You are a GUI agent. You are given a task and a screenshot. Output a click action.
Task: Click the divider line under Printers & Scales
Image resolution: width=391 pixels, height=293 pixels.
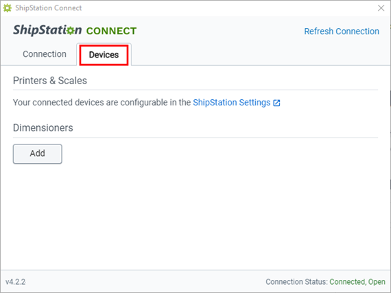pyautogui.click(x=195, y=90)
